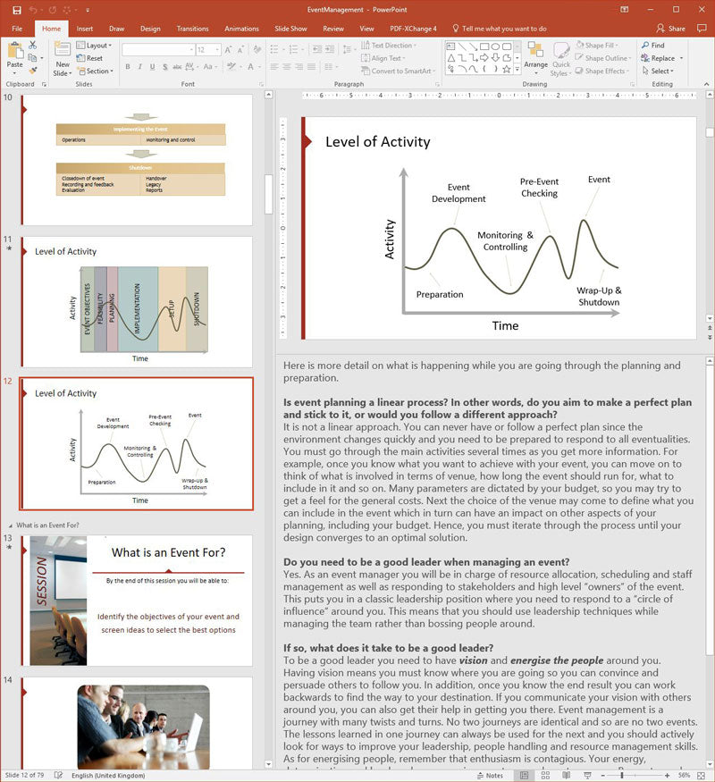Open the Text Direction dropdown
This screenshot has height=782, width=715.
(389, 45)
